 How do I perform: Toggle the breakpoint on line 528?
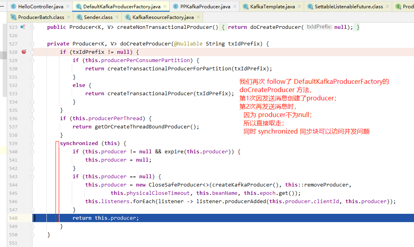click(x=24, y=52)
